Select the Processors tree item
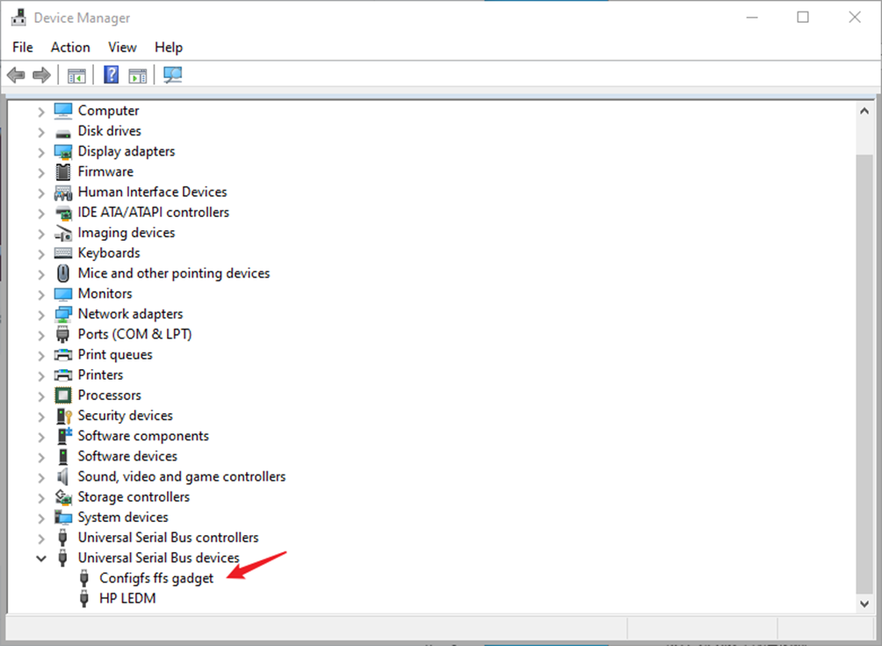The width and height of the screenshot is (882, 646). pyautogui.click(x=109, y=396)
